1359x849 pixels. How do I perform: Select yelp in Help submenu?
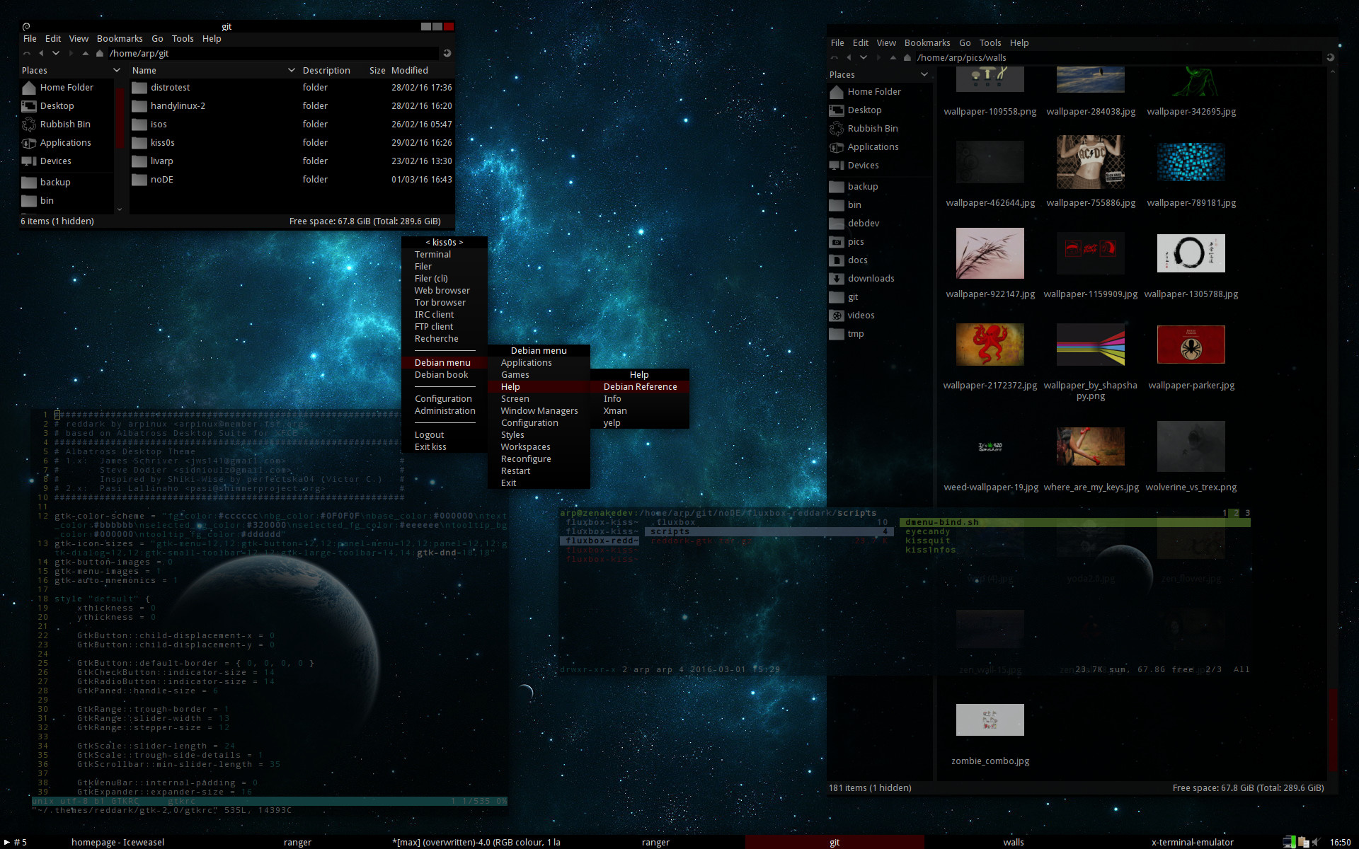(x=640, y=422)
